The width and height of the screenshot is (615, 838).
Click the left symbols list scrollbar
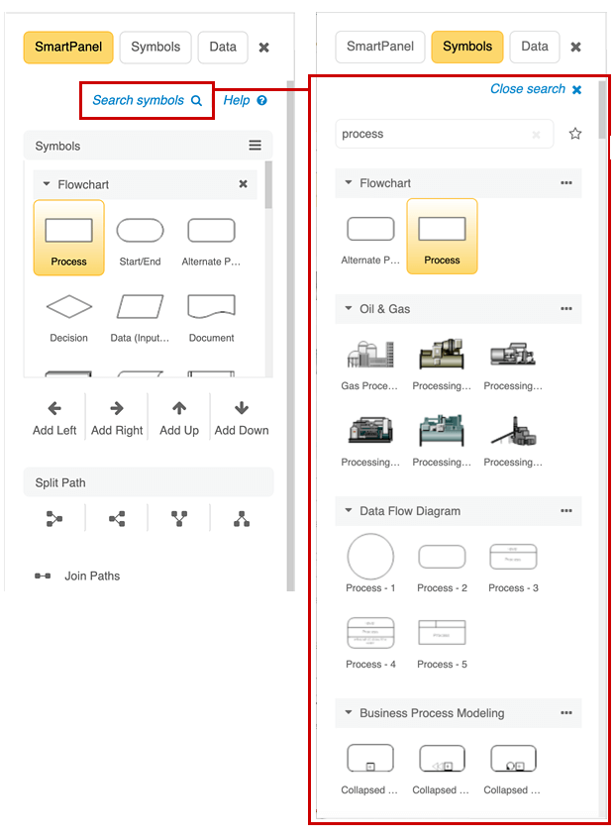point(268,184)
